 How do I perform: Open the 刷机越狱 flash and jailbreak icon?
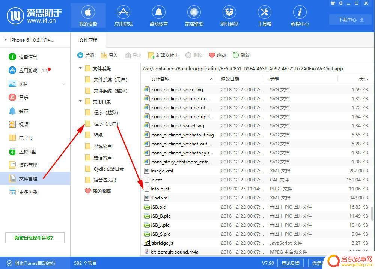click(x=229, y=16)
